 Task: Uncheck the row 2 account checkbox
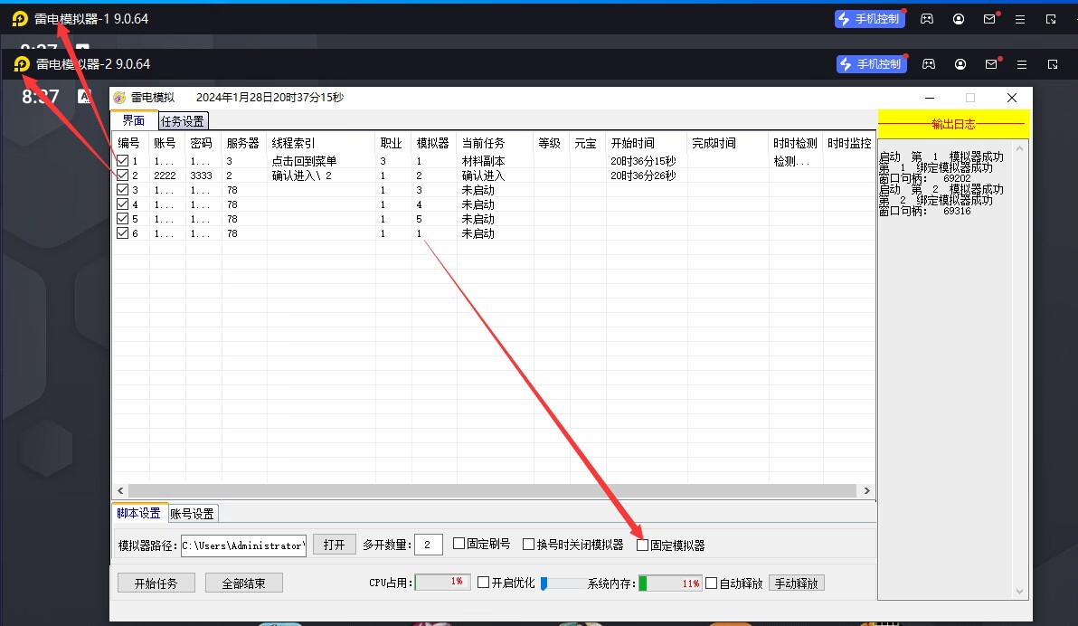point(122,175)
